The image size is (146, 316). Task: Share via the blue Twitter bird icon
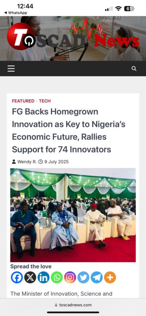point(83,277)
